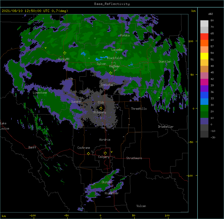Screen dimensions: 224x219
Task: Click the Didsbury label
Action: point(100,112)
